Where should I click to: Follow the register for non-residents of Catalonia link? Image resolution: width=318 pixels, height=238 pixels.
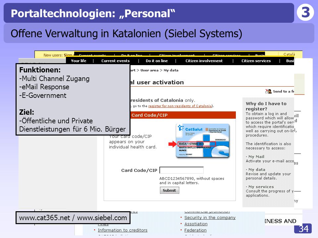(x=180, y=106)
